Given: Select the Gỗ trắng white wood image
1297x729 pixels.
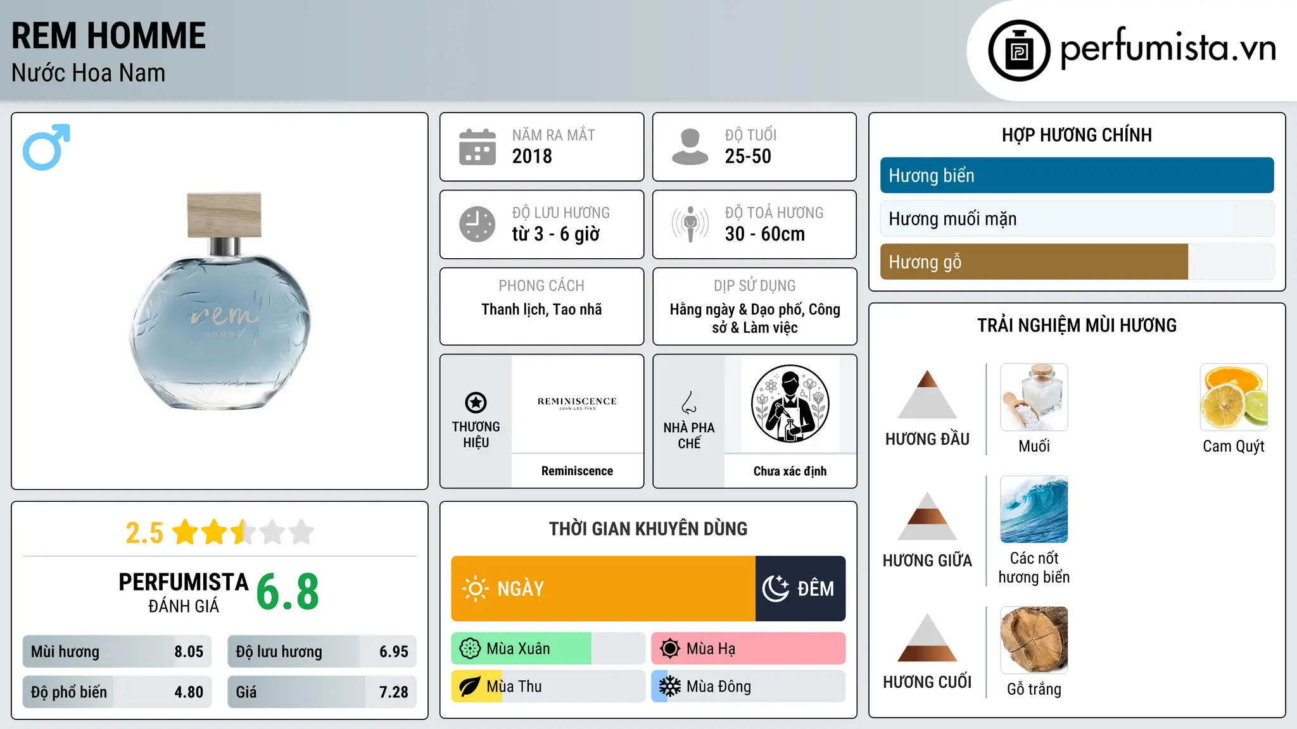Looking at the screenshot, I should click(1034, 640).
